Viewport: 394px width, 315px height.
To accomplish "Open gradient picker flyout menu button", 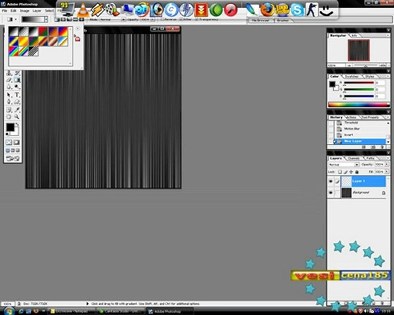I will tap(77, 28).
